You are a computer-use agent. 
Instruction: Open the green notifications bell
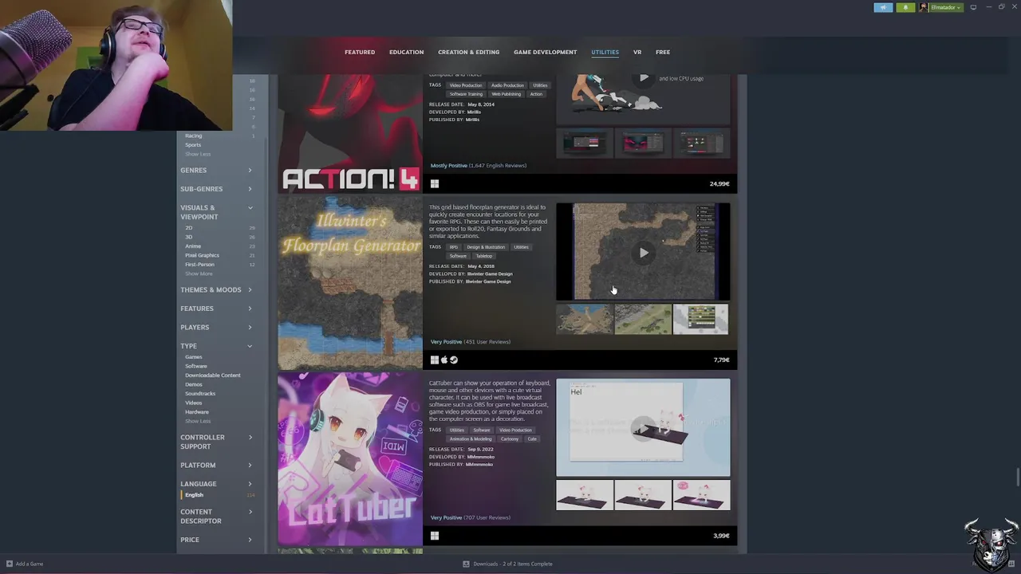tap(905, 7)
